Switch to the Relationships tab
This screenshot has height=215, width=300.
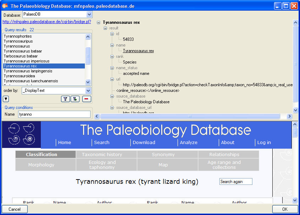(229, 154)
